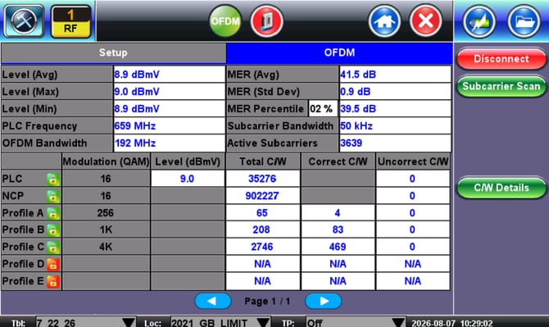549x327 pixels.
Task: Select the yellow 1 RF module icon
Action: (70, 21)
